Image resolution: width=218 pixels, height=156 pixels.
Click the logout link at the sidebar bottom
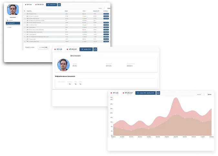[x=10, y=27]
